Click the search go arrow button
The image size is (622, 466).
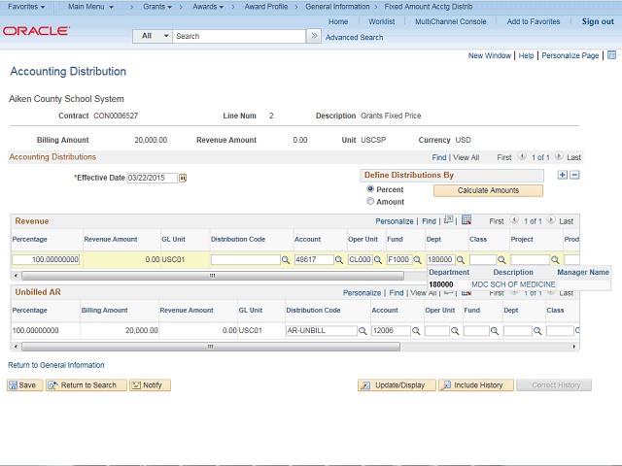[314, 36]
